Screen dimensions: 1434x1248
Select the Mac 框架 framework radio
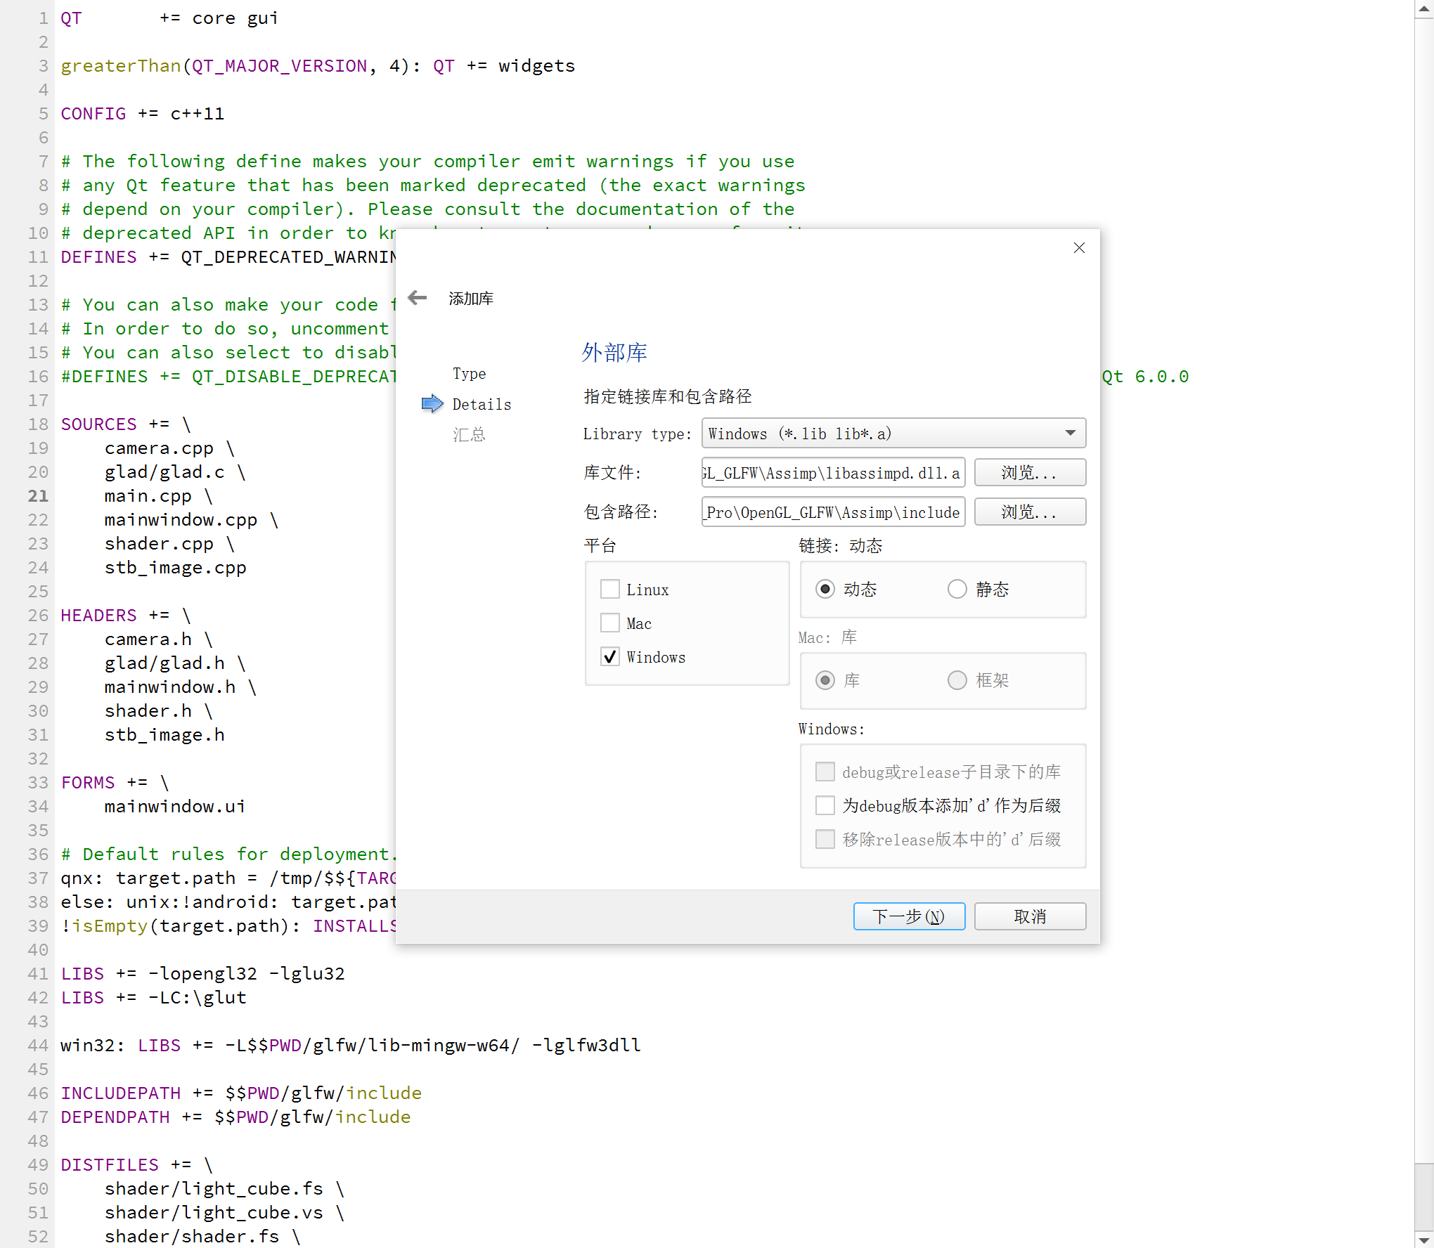tap(957, 680)
